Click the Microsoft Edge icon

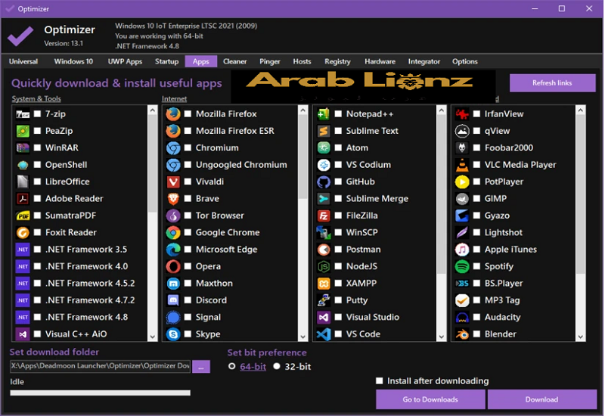click(x=173, y=250)
